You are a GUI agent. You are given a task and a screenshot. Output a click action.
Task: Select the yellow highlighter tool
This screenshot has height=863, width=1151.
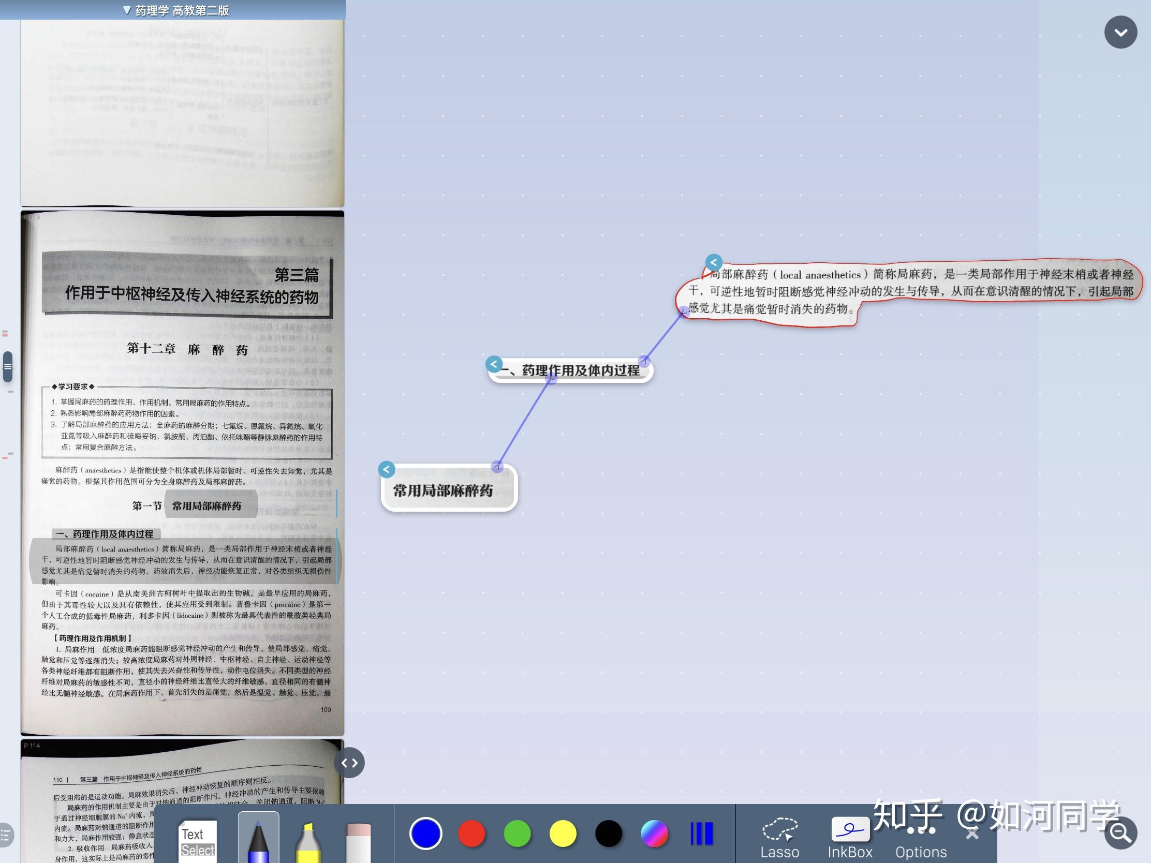pyautogui.click(x=307, y=841)
